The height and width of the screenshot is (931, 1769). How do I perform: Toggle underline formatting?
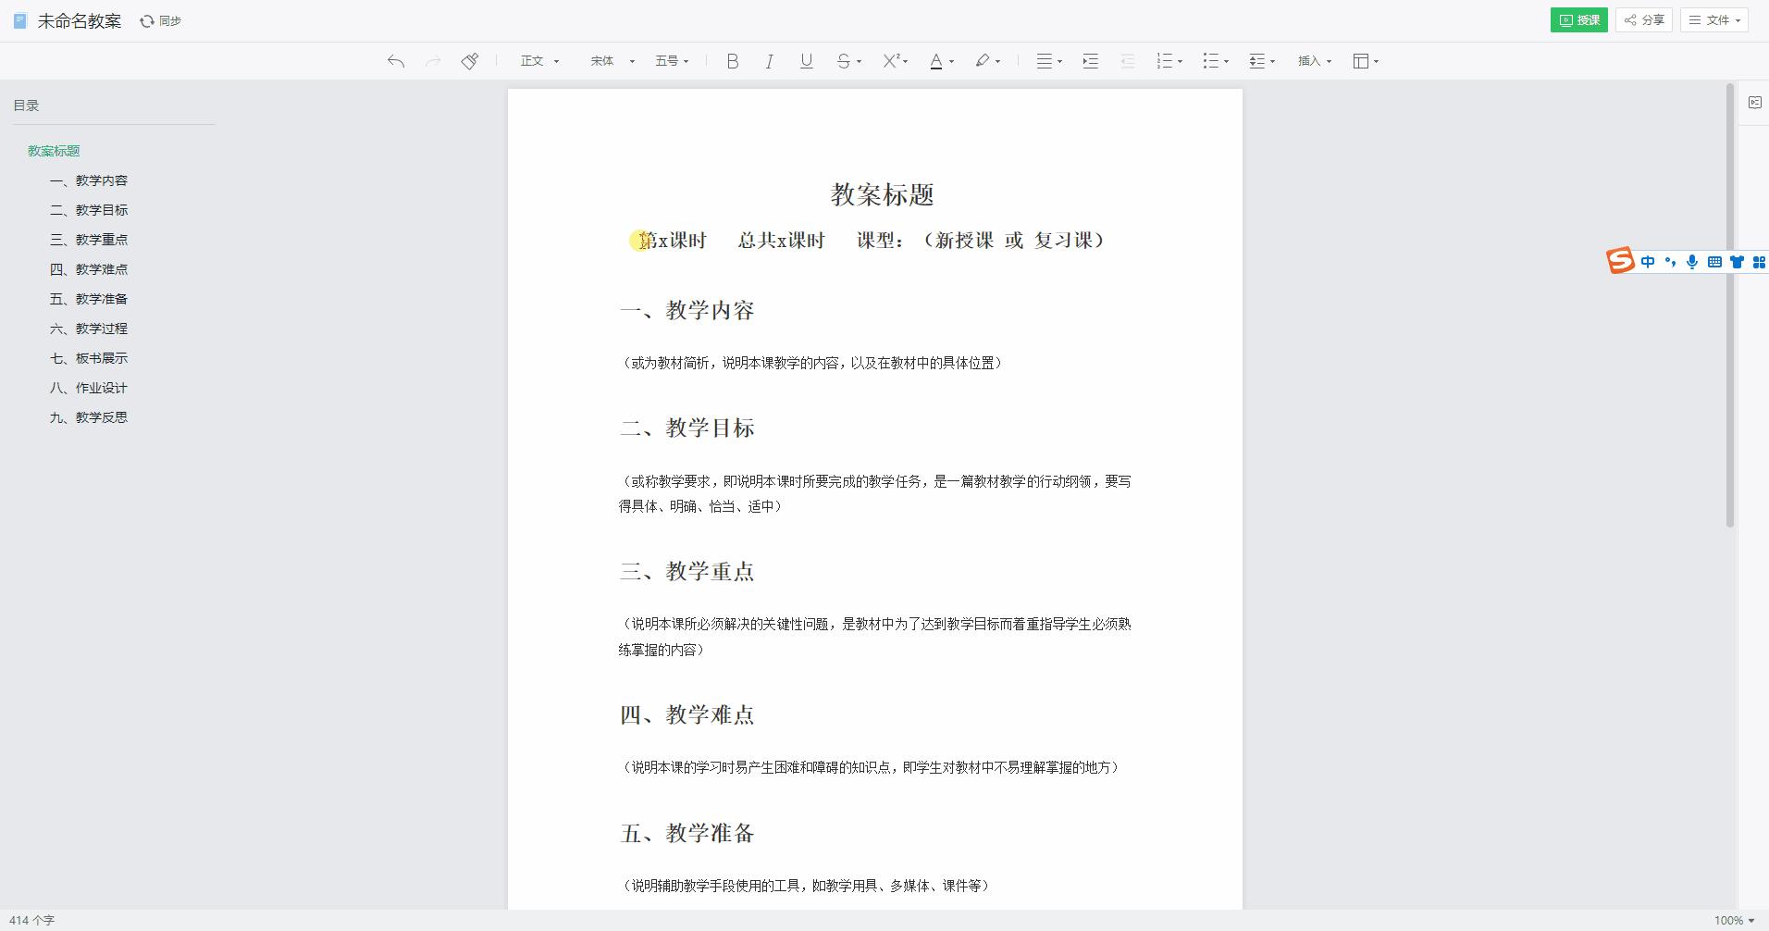805,60
